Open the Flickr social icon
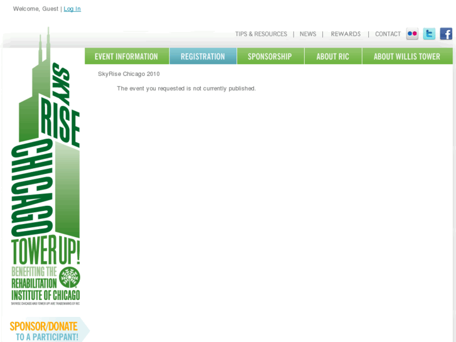The height and width of the screenshot is (342, 456). (x=412, y=34)
